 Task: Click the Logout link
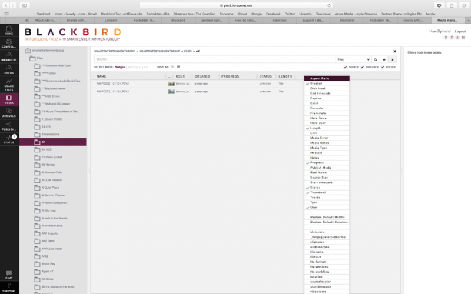tap(460, 31)
